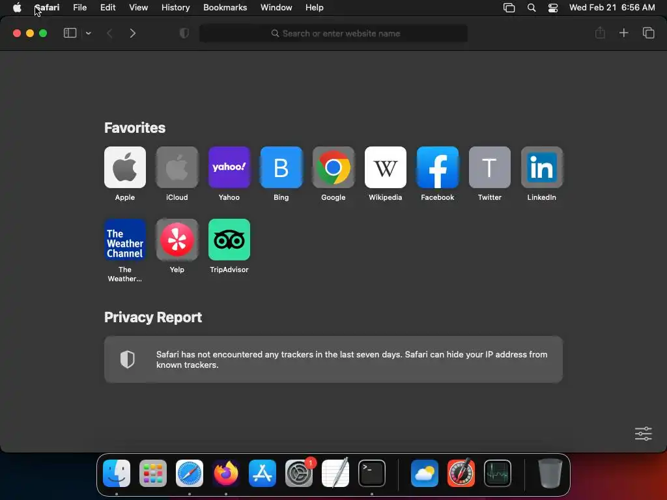
Task: Open the Help menu
Action: (315, 8)
